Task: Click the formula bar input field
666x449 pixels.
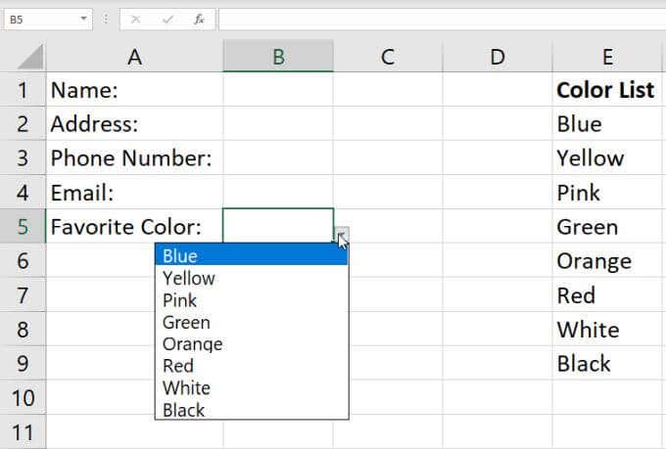Action: click(441, 19)
